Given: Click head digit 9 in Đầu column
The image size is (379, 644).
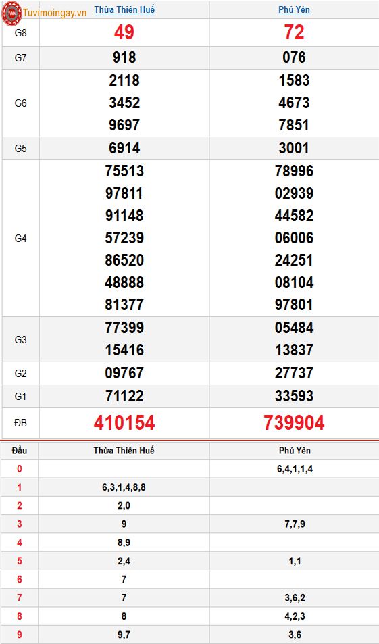Looking at the screenshot, I should 20,635.
